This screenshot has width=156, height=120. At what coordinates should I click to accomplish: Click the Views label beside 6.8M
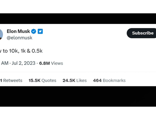57,63
